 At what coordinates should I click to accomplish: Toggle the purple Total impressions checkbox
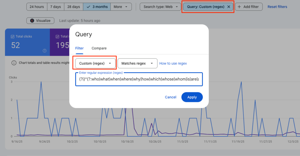pos(57,37)
